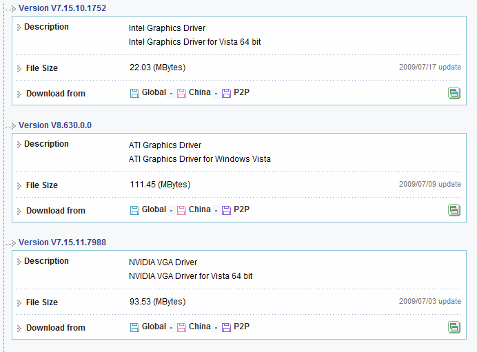Click the purple P2P disk icon for NVIDIA driver

point(226,327)
